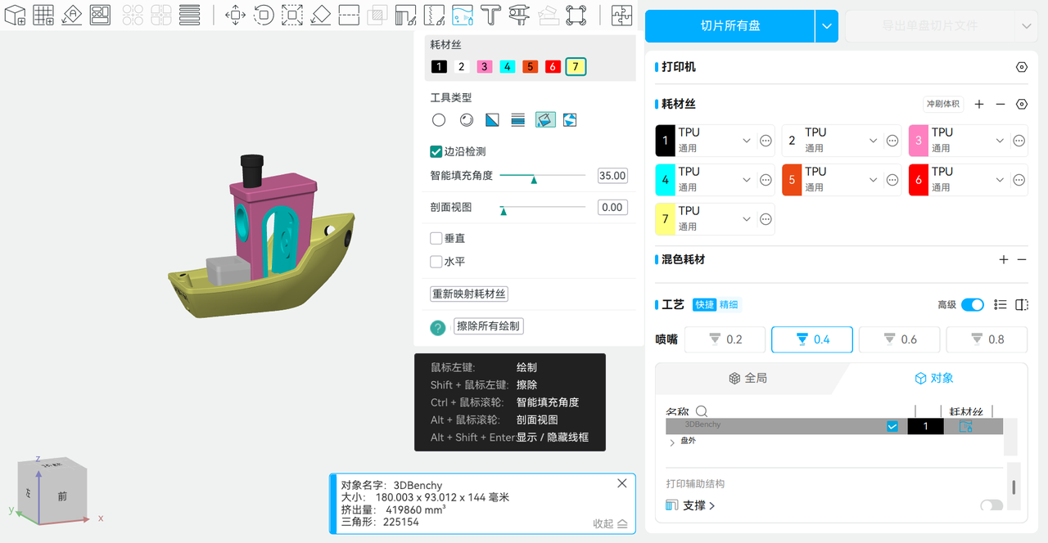The width and height of the screenshot is (1048, 543).
Task: Choose the gap fill tool type
Action: coord(570,120)
